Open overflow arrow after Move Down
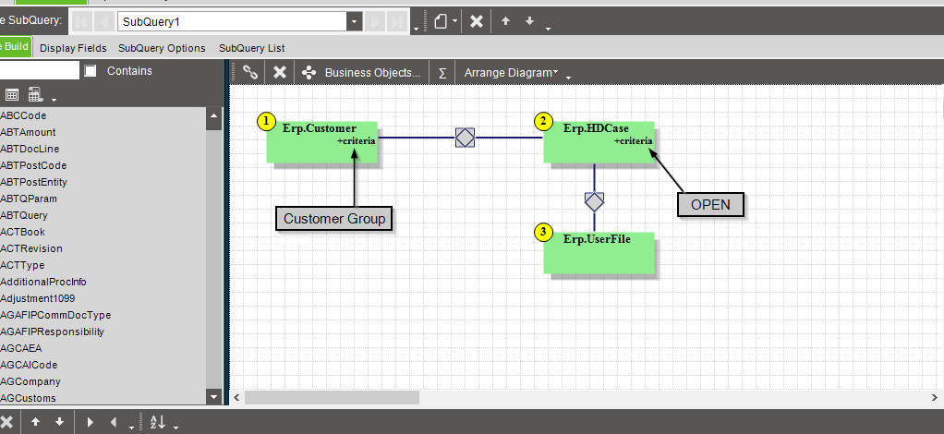This screenshot has height=434, width=944. [x=548, y=28]
